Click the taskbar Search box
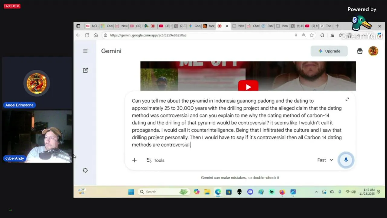Screen dimensions: 387x218 pyautogui.click(x=164, y=192)
